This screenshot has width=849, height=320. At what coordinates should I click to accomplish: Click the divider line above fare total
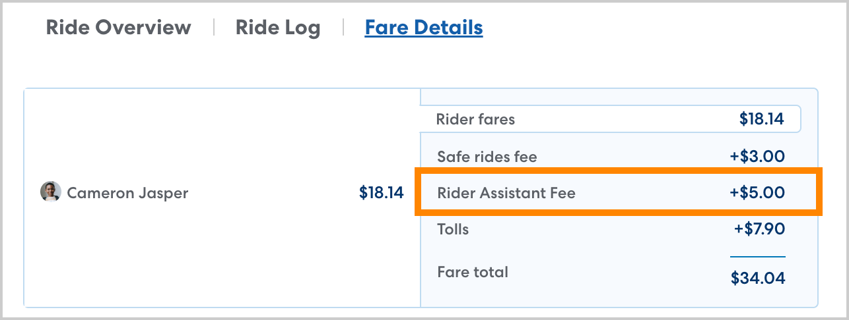click(x=757, y=256)
